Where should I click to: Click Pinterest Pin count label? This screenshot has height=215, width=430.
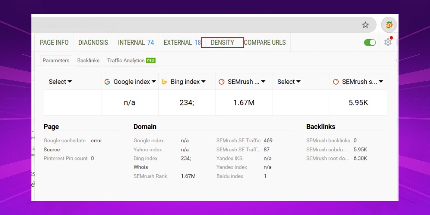[x=65, y=158]
